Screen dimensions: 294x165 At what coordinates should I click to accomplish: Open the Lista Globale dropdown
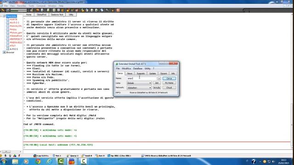coord(139,83)
